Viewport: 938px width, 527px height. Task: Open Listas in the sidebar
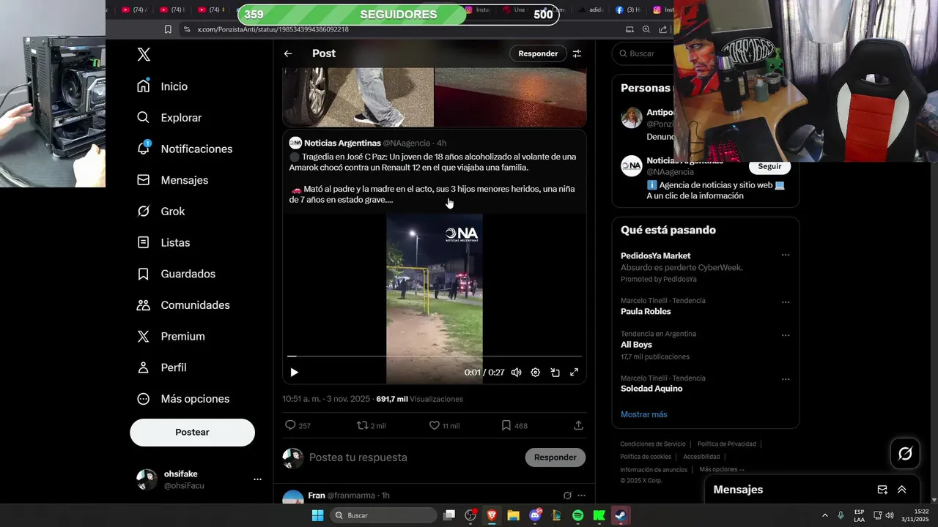[x=163, y=242]
